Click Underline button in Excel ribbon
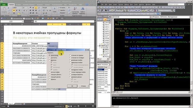 point(19,10)
